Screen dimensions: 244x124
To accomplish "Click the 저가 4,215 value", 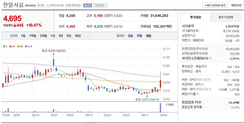I will (98, 27).
